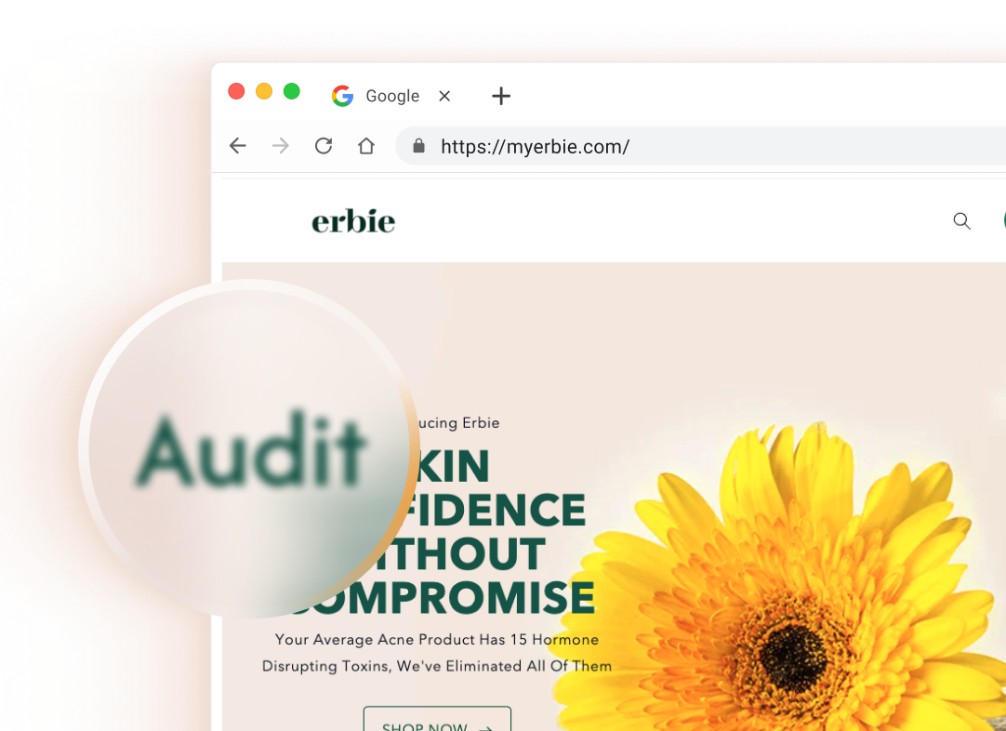Close the Google tab
This screenshot has height=731, width=1006.
444,96
